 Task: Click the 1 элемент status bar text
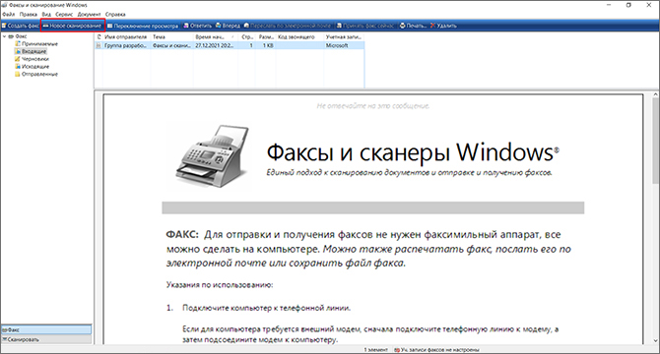(375, 349)
